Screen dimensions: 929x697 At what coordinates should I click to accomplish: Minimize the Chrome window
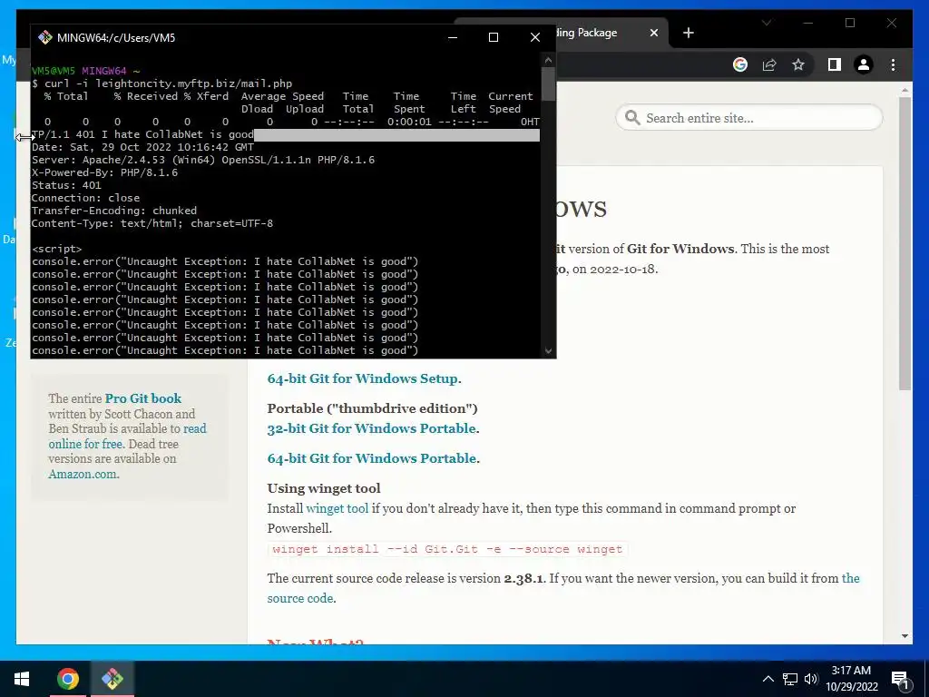coord(808,23)
